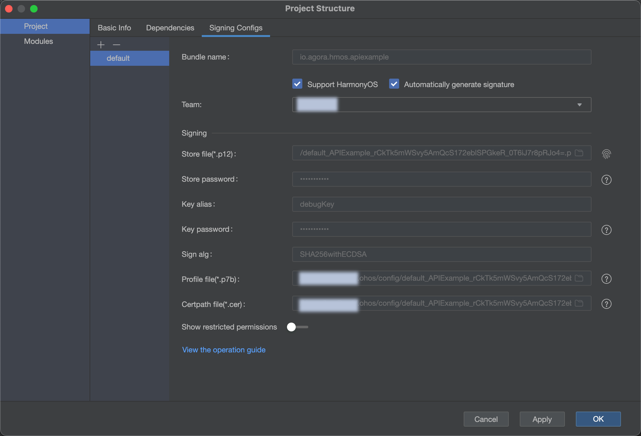Uncheck Automatically generate signature
Image resolution: width=641 pixels, height=436 pixels.
(x=394, y=84)
